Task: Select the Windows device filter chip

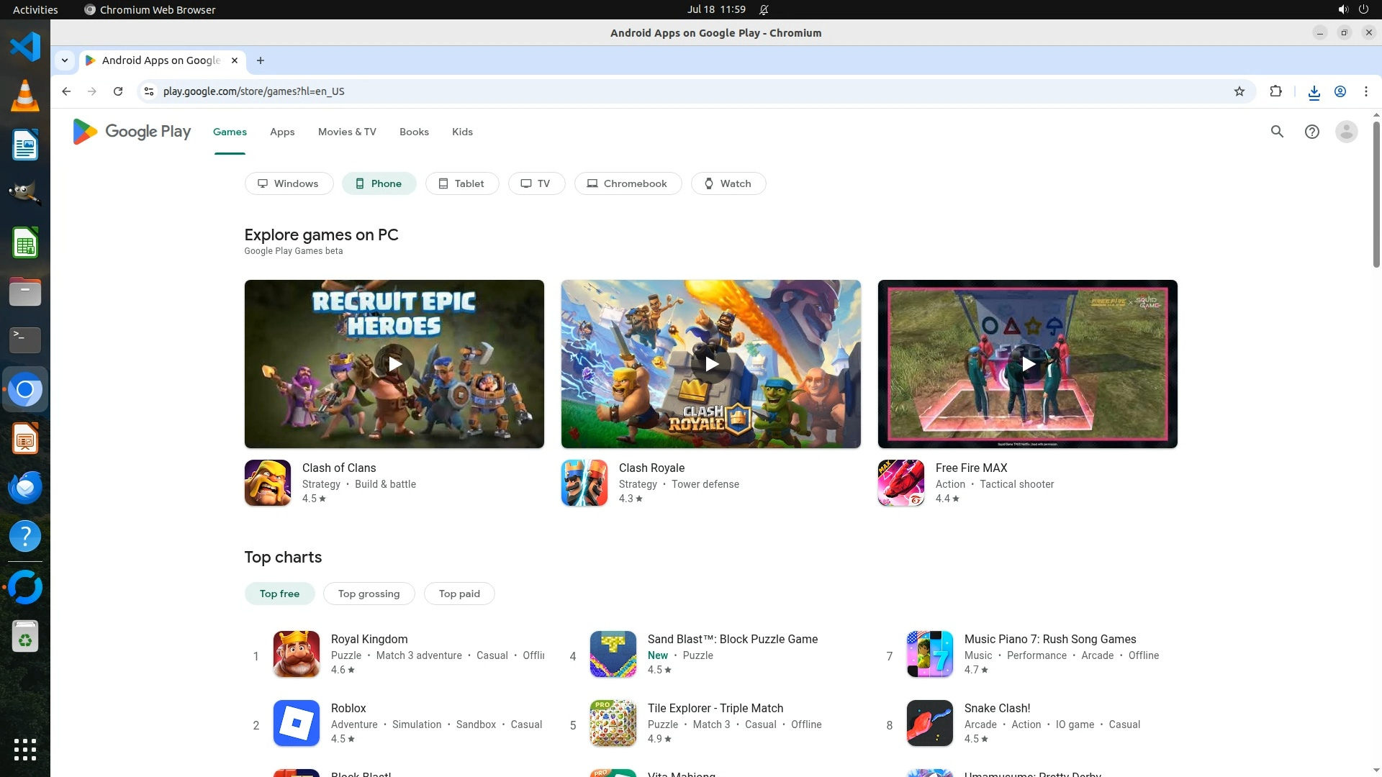Action: pyautogui.click(x=289, y=183)
